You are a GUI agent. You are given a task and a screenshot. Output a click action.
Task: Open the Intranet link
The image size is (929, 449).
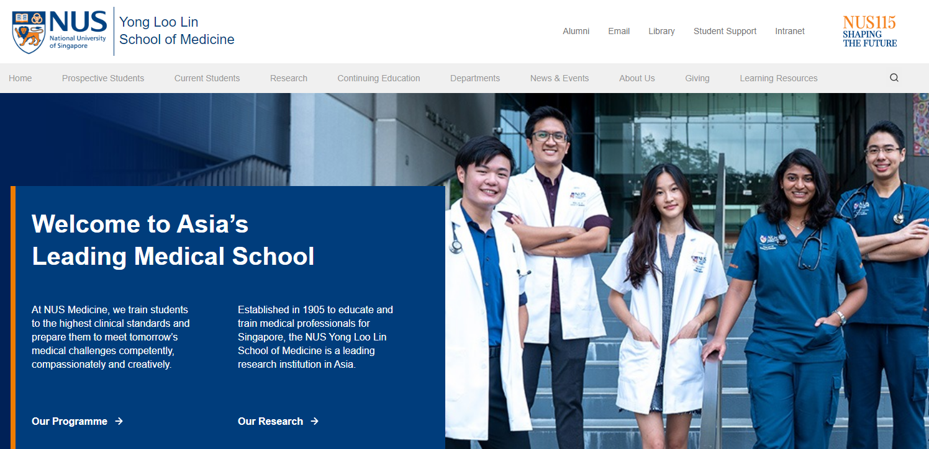(x=789, y=31)
